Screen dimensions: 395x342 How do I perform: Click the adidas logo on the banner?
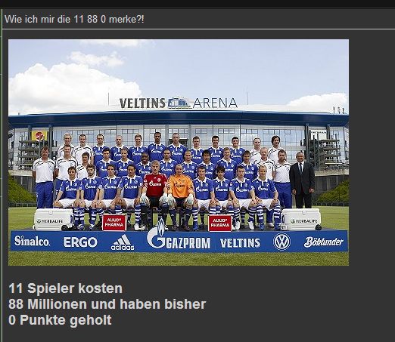pyautogui.click(x=123, y=242)
